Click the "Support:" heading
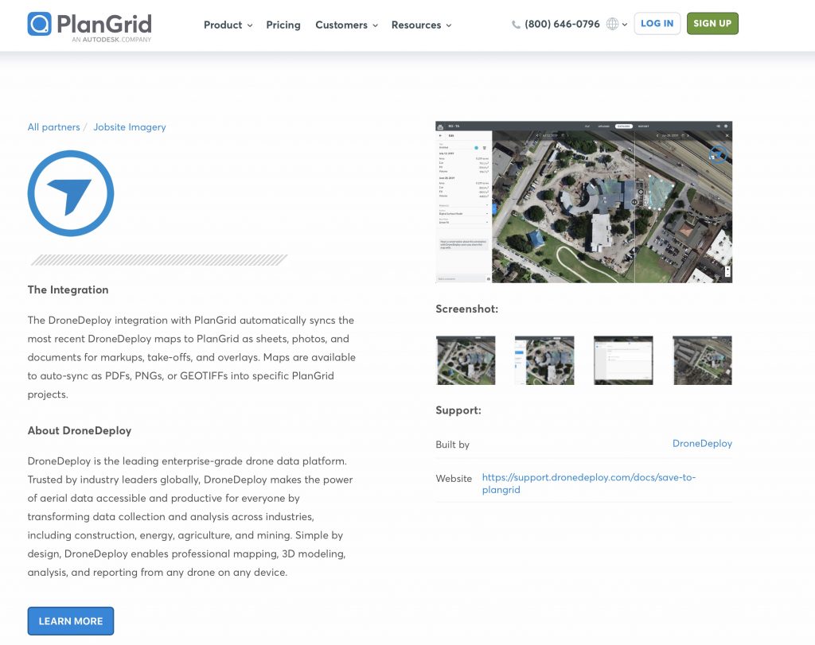The width and height of the screenshot is (815, 645). pyautogui.click(x=458, y=410)
